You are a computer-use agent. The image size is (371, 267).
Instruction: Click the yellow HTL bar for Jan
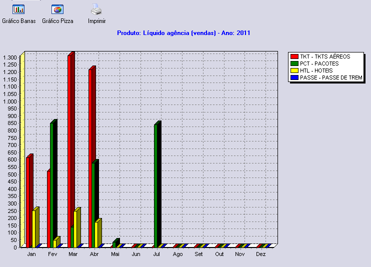(x=34, y=229)
